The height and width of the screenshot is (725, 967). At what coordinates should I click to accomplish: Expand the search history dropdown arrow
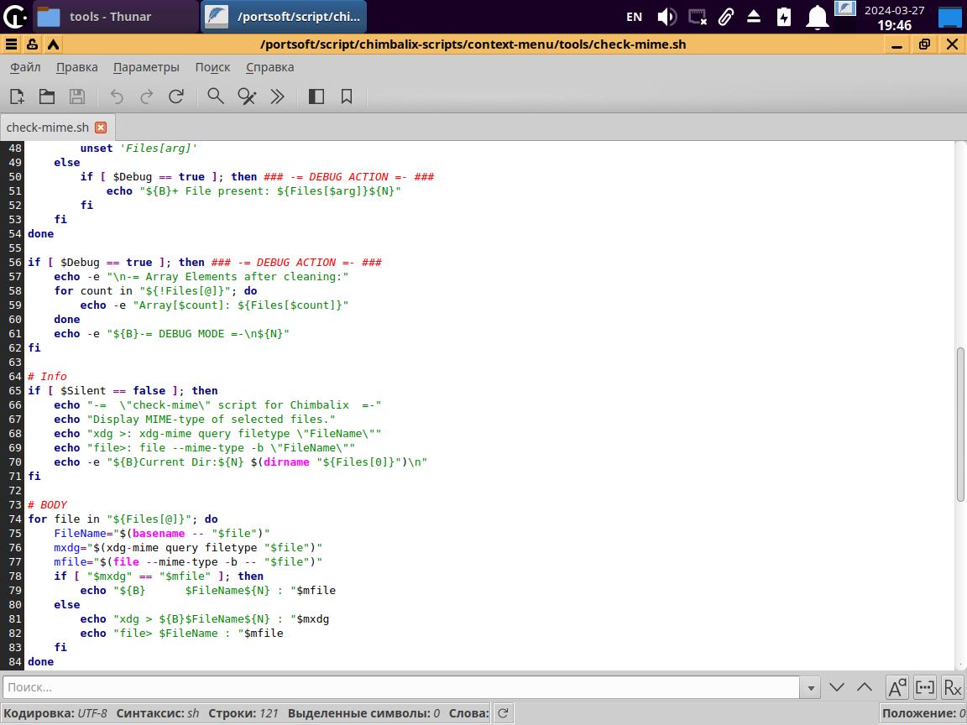point(811,687)
